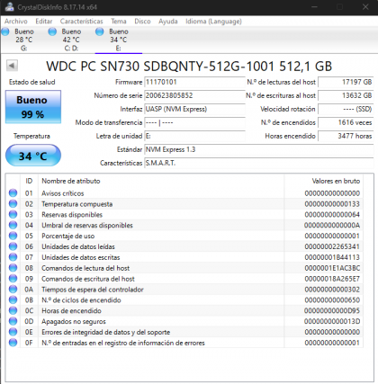378x384 pixels.
Task: Click status circle for Apagados no seguros
Action: tap(13, 321)
